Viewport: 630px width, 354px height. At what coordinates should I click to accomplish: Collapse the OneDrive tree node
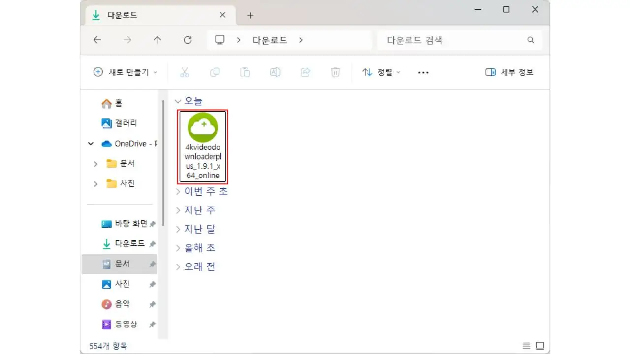(x=91, y=144)
